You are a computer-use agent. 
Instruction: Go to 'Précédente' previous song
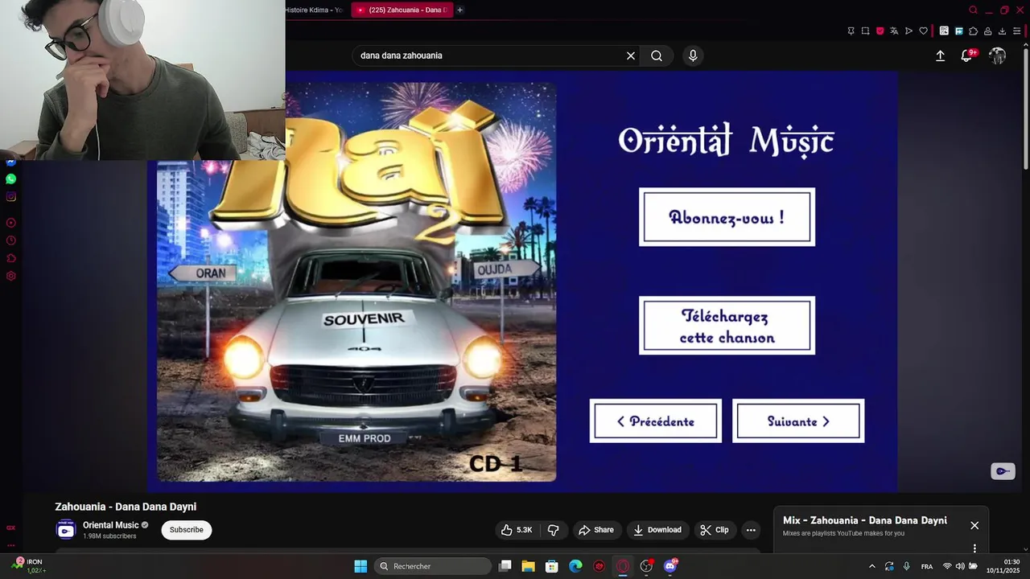[x=655, y=421]
